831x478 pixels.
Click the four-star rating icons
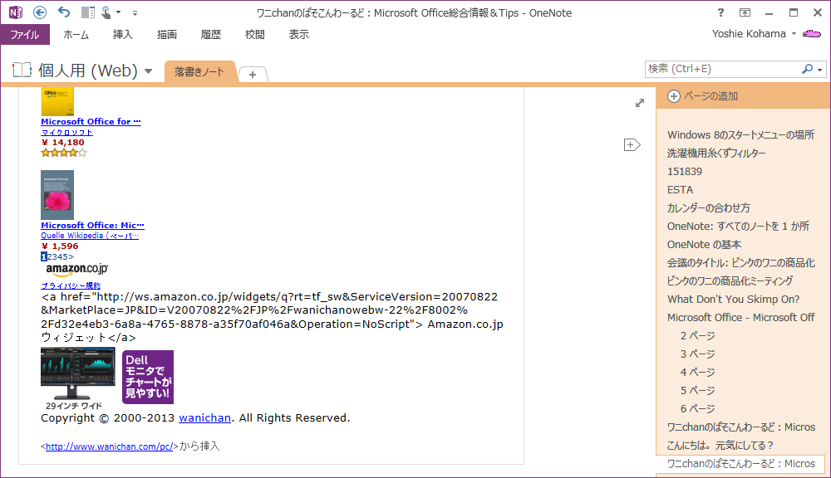pos(64,153)
